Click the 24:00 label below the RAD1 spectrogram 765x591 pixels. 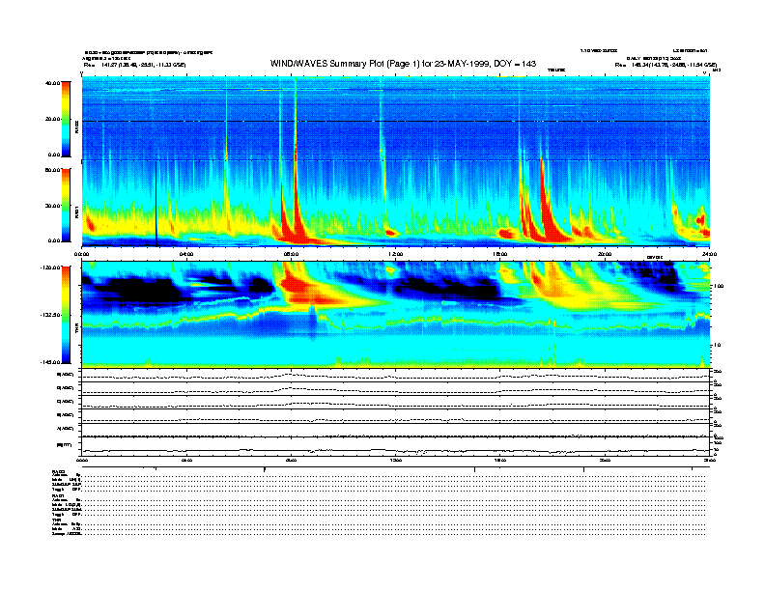(709, 254)
